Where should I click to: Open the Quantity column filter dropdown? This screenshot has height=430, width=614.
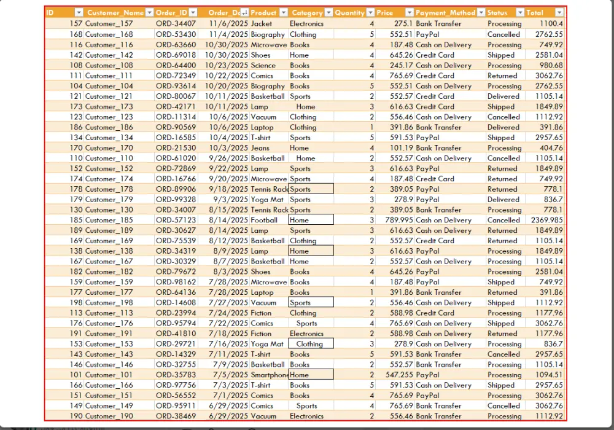(370, 12)
